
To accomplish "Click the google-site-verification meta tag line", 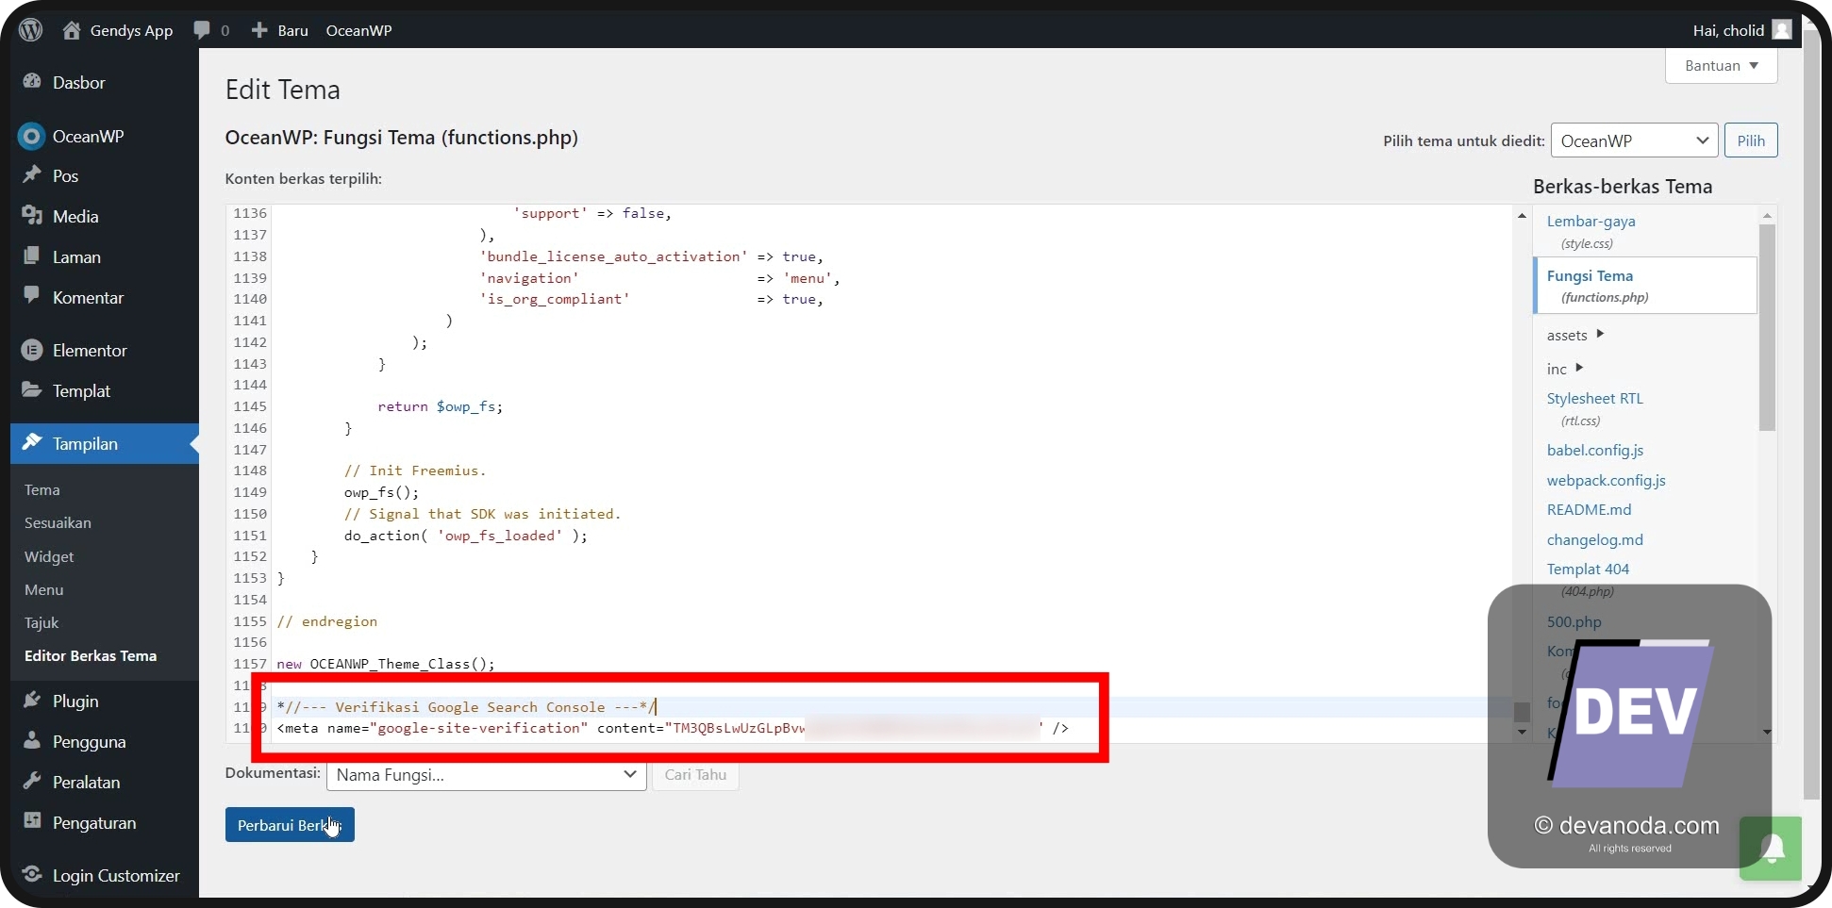I will point(673,728).
